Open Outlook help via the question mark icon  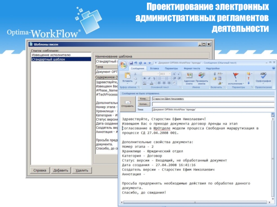pos(274,68)
